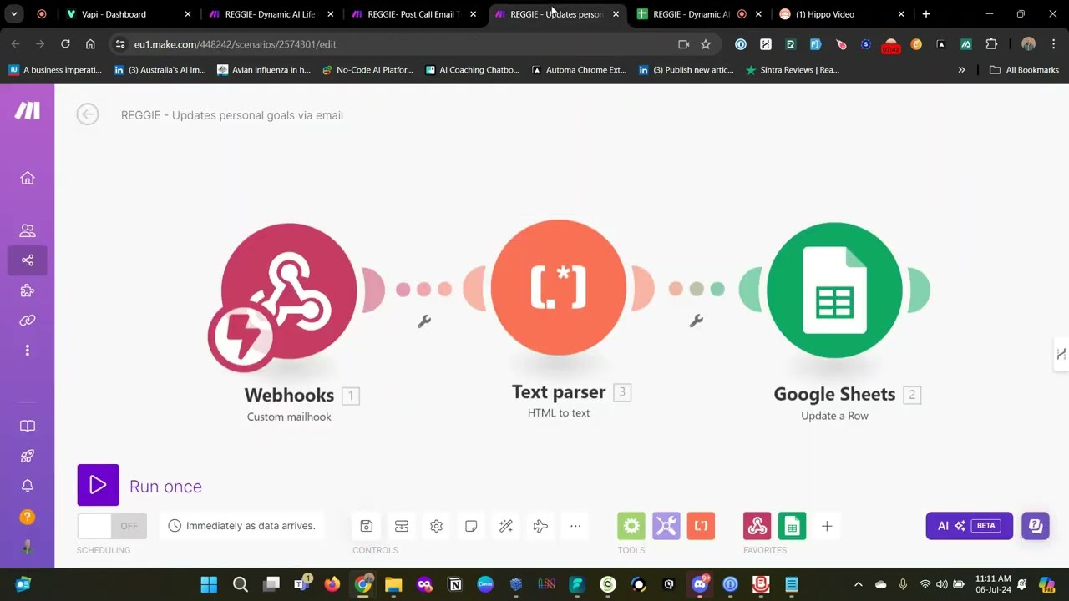
Task: Click wrench filter between Webhooks and Text parser
Action: pos(424,321)
